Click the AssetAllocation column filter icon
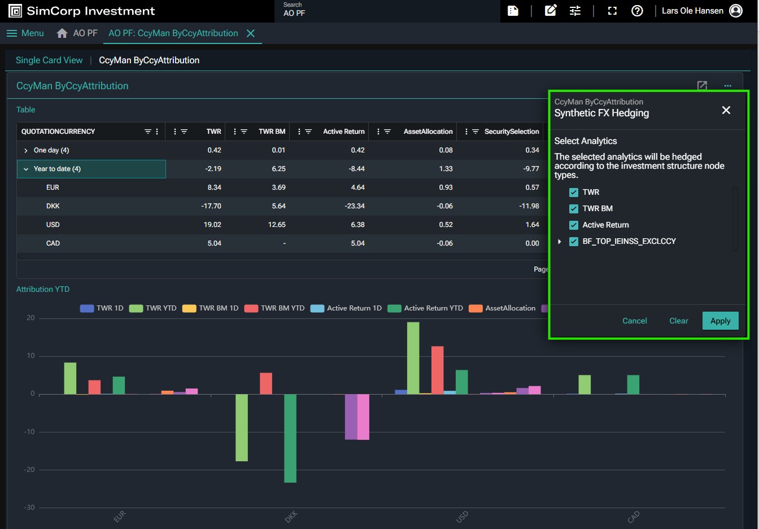Screen dimensions: 759x529 click(387, 132)
